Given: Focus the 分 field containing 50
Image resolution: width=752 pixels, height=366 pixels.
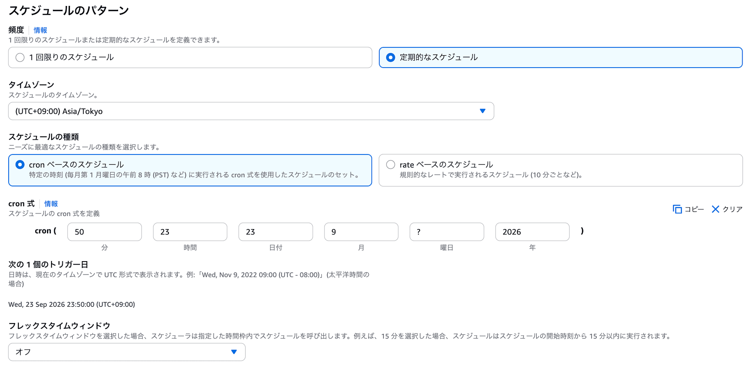Looking at the screenshot, I should (105, 232).
